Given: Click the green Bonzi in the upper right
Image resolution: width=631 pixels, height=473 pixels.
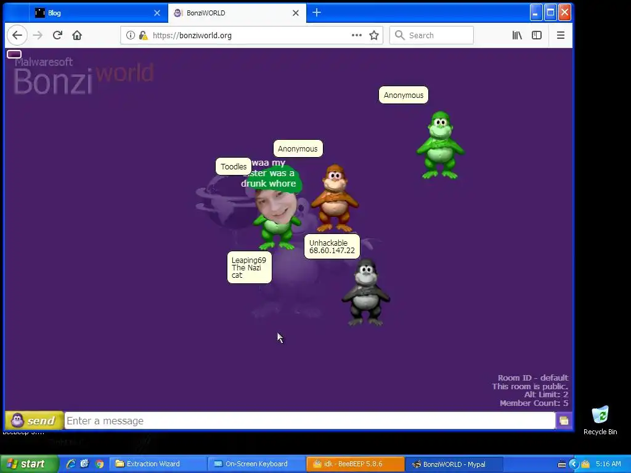Looking at the screenshot, I should 440,145.
